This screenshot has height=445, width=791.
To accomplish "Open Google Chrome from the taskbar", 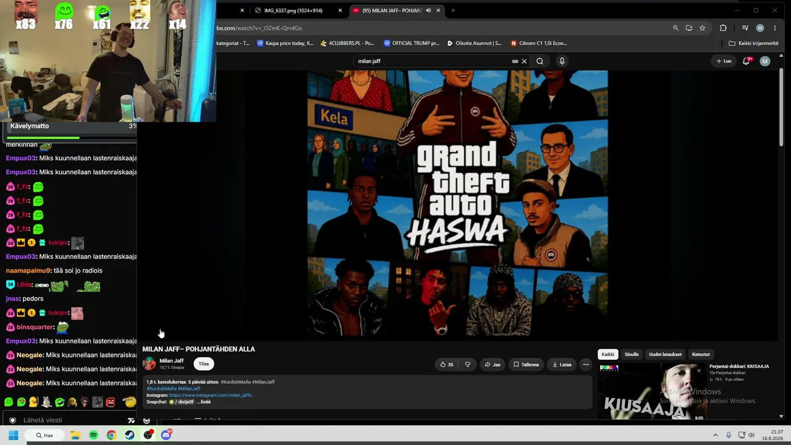I will click(x=111, y=435).
